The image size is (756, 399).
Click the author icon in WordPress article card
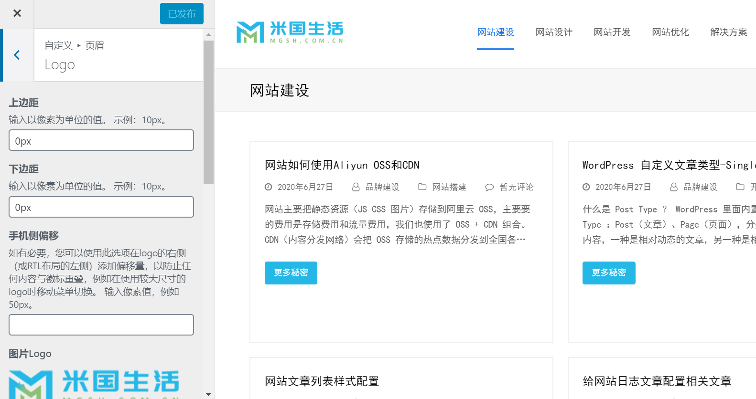[x=674, y=187]
